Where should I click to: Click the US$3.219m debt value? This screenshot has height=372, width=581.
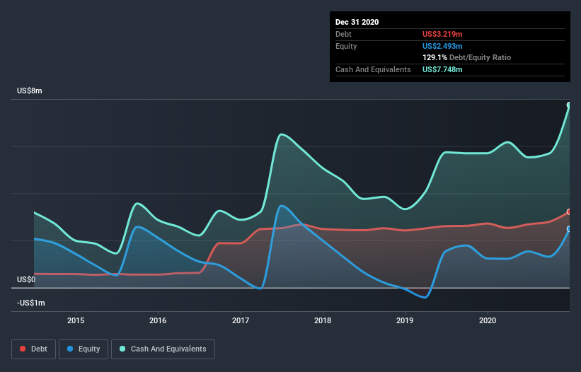[442, 35]
